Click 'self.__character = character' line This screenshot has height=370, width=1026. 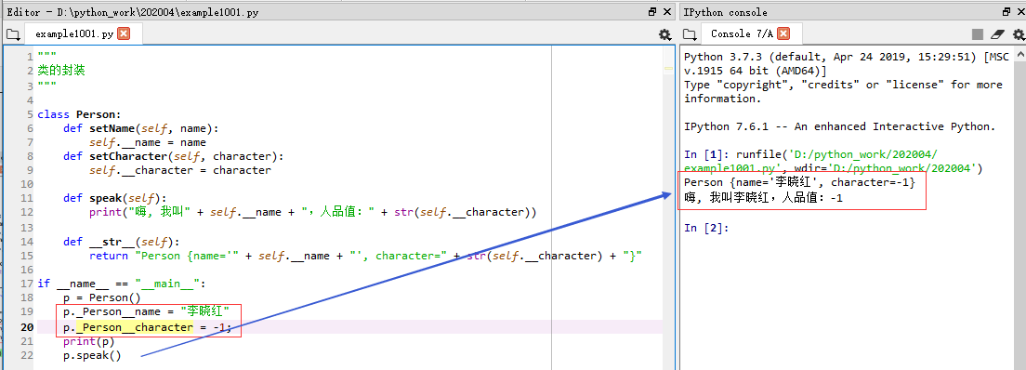click(180, 170)
